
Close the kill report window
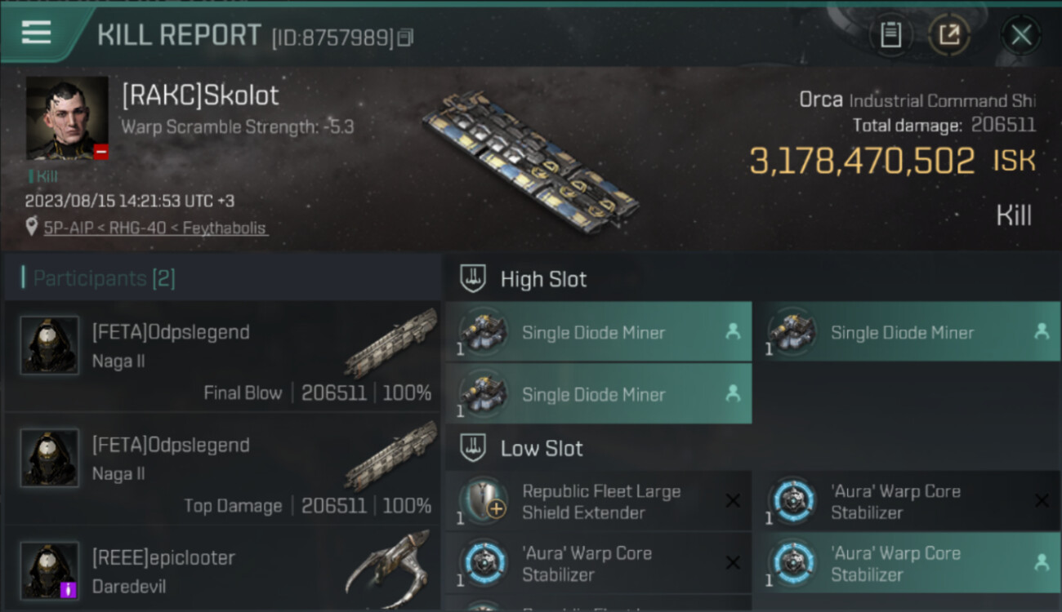click(x=1021, y=35)
